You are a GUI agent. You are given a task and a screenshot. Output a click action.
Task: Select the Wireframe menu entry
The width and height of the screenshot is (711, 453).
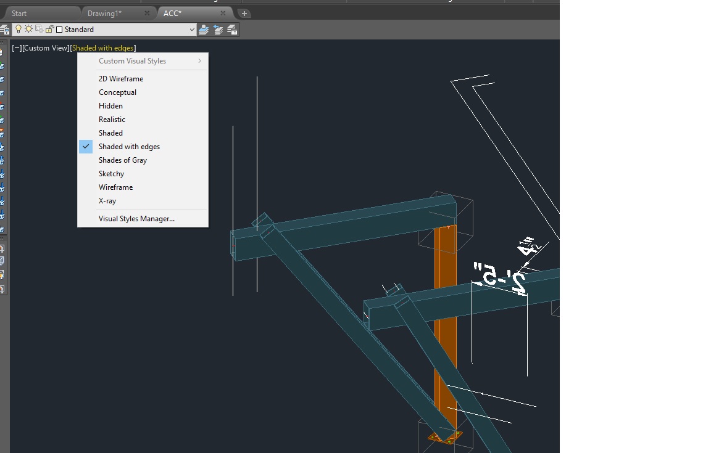click(x=143, y=187)
